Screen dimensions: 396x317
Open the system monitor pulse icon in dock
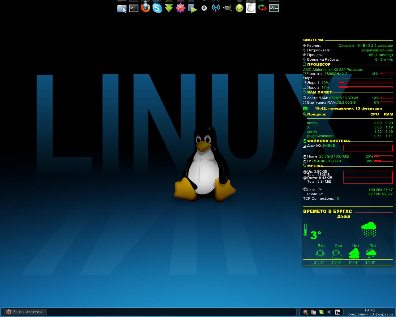[274, 8]
